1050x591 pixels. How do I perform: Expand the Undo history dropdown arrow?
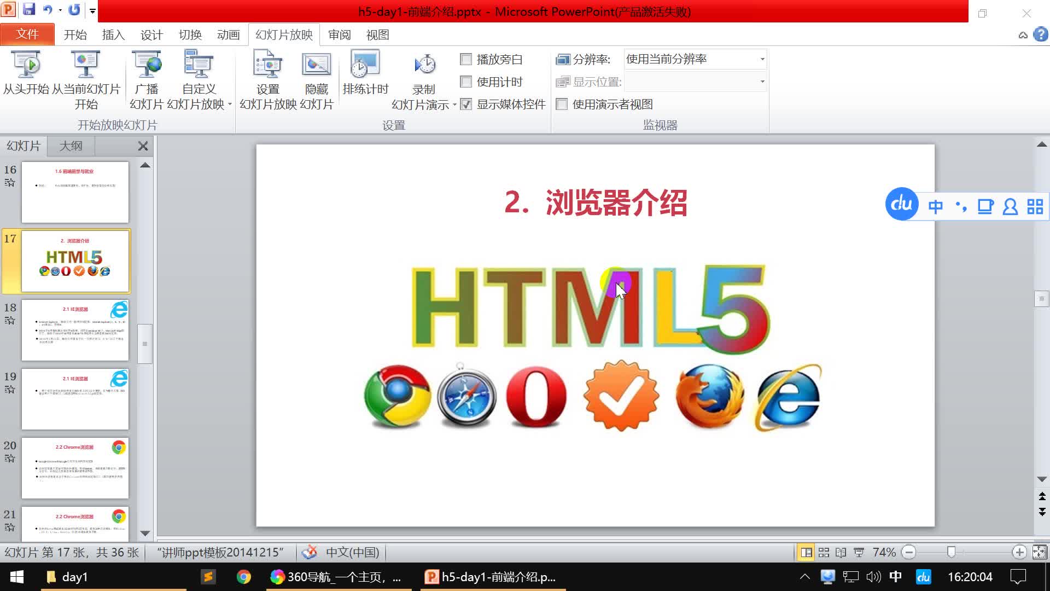(x=60, y=10)
